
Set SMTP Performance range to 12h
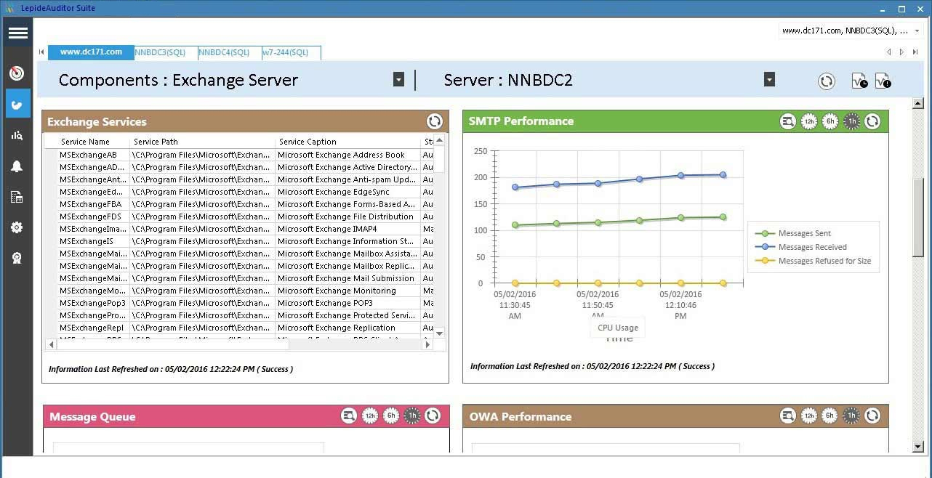coord(809,121)
